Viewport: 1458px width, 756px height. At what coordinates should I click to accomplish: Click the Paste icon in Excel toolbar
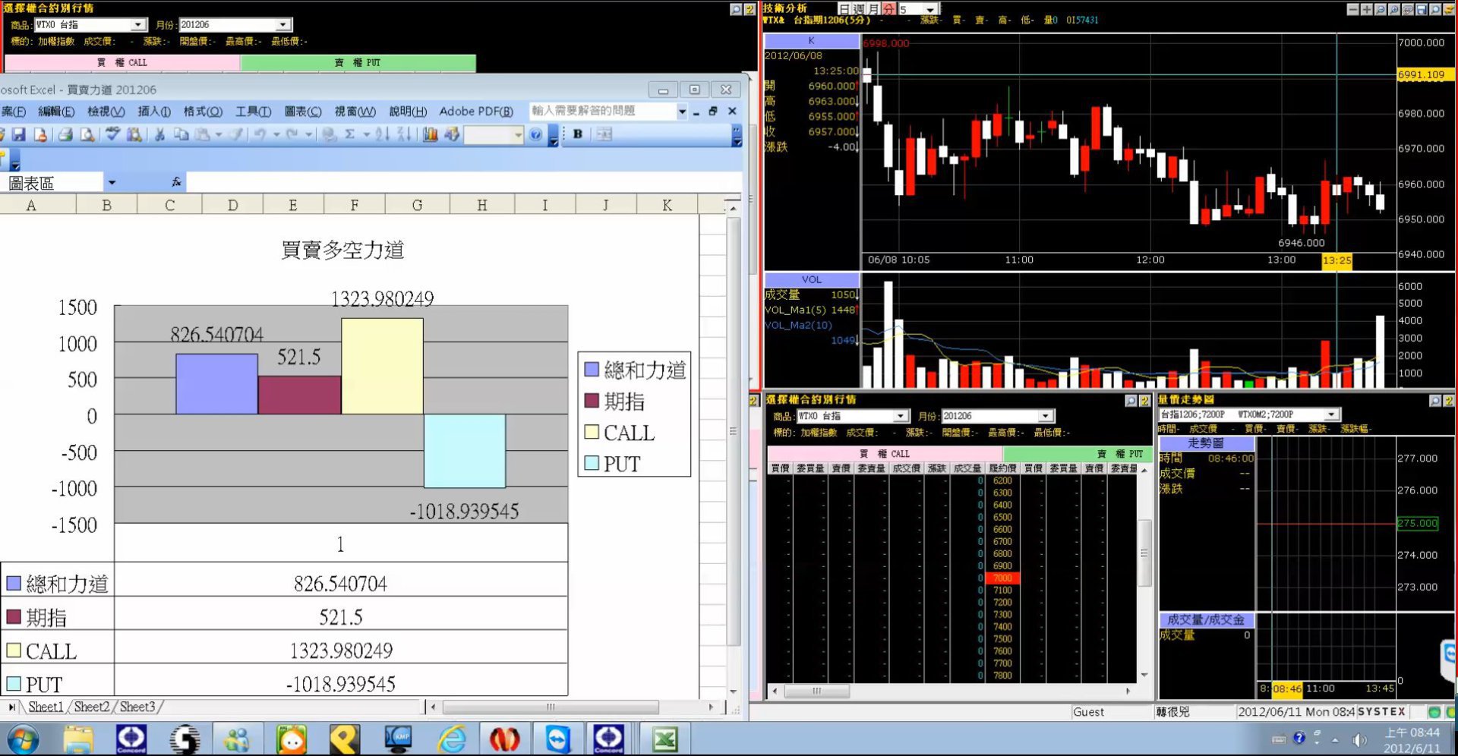[202, 134]
